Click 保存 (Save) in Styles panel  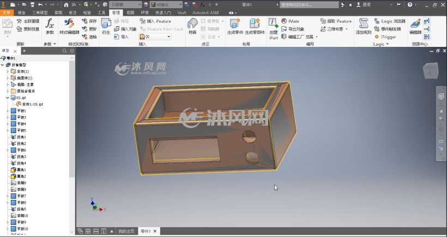(x=89, y=21)
